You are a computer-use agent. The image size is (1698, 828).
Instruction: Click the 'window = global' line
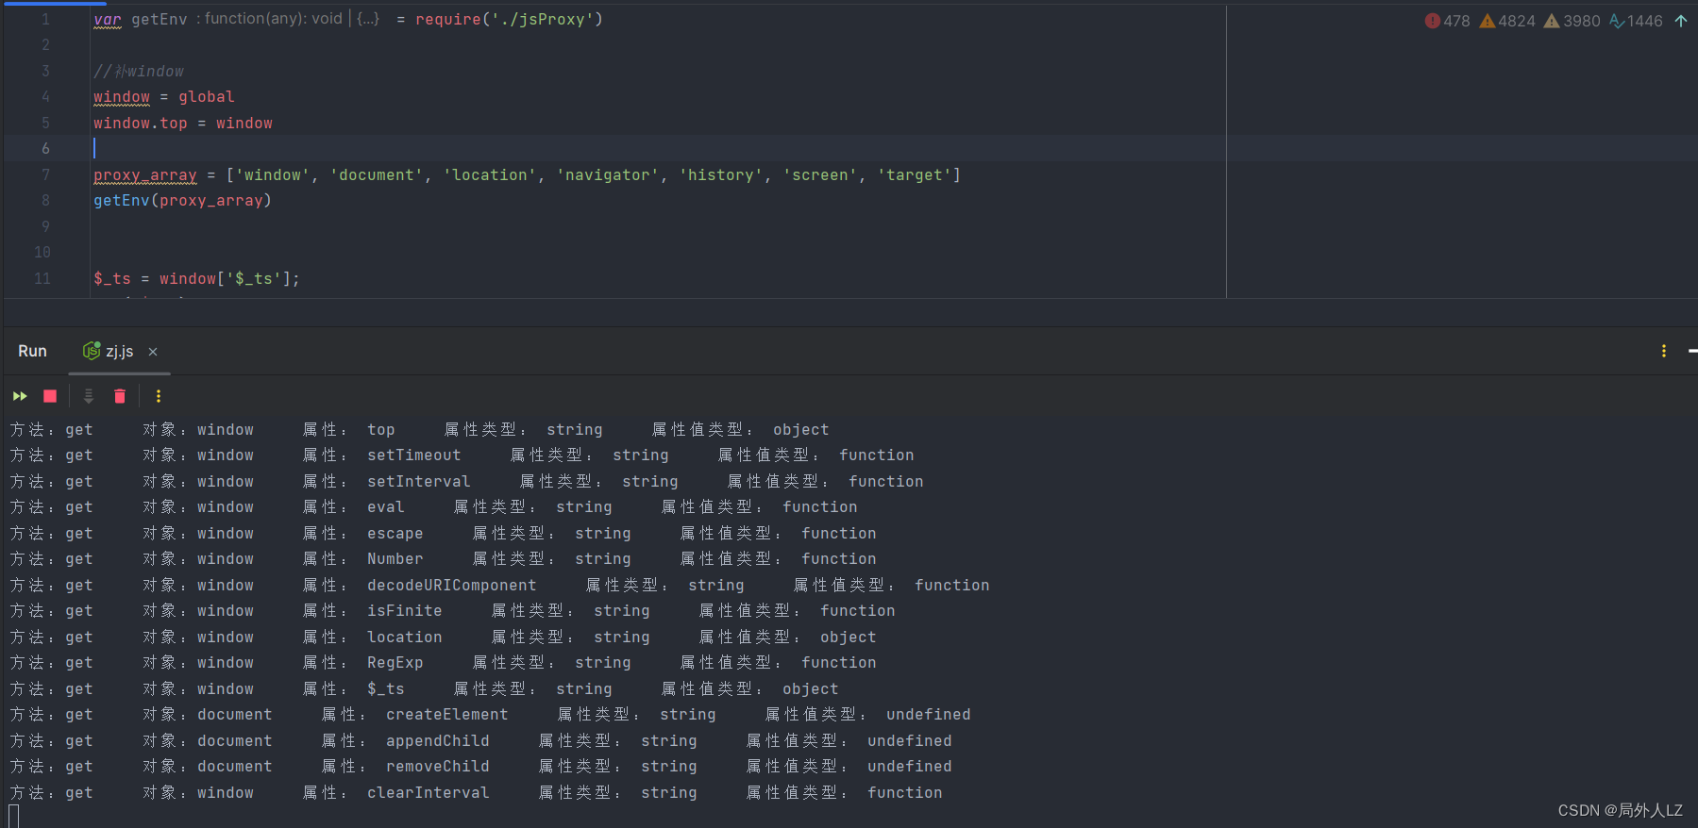[164, 97]
